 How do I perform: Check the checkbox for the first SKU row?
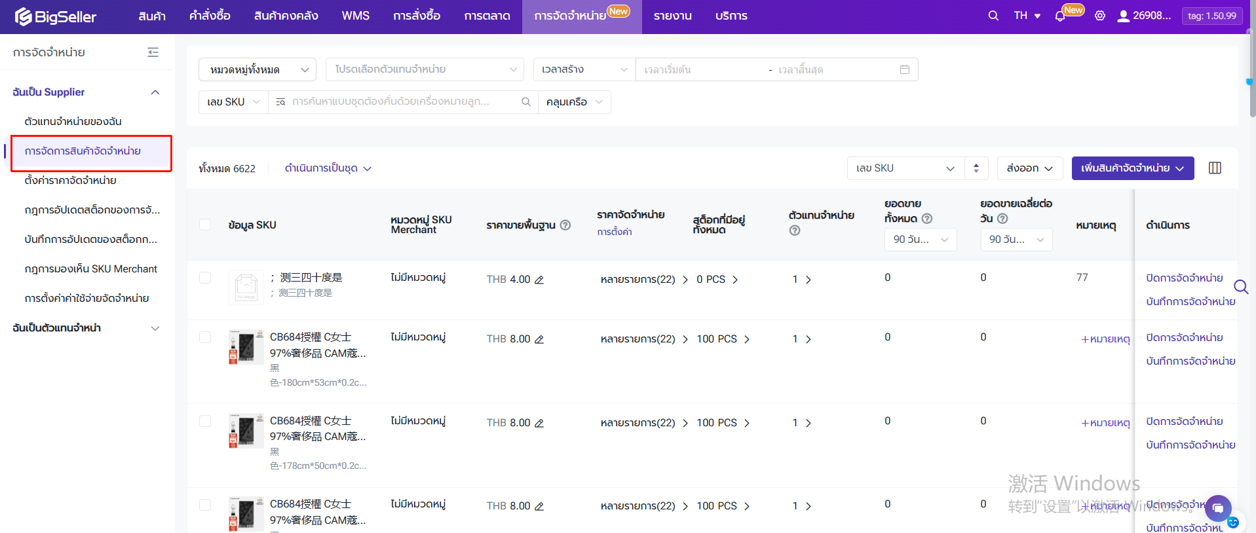pyautogui.click(x=205, y=278)
